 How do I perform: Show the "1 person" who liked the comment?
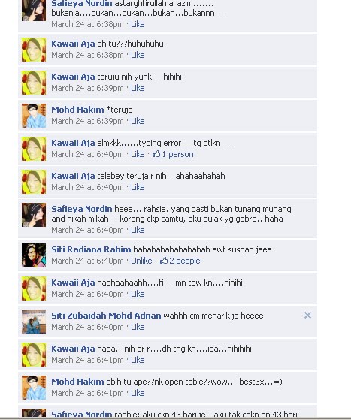pos(177,154)
